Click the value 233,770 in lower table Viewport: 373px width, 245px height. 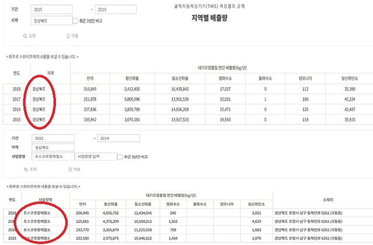click(82, 230)
